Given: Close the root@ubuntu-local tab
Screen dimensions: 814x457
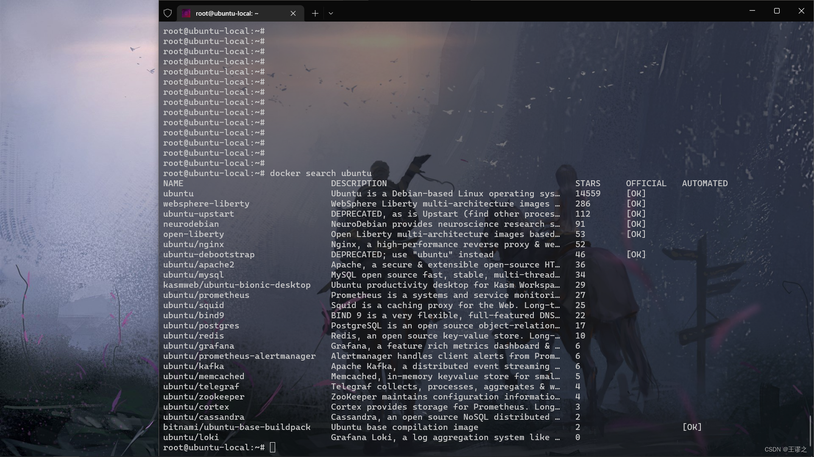Looking at the screenshot, I should click(x=293, y=14).
